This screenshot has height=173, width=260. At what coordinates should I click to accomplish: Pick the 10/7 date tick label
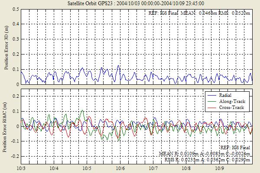(x=153, y=167)
